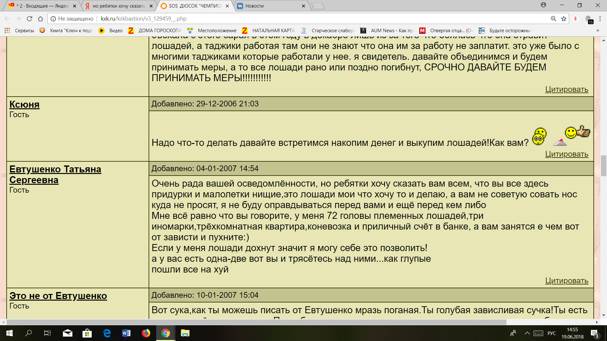Expand the bookmarks bar overflow chevron

click(x=597, y=30)
